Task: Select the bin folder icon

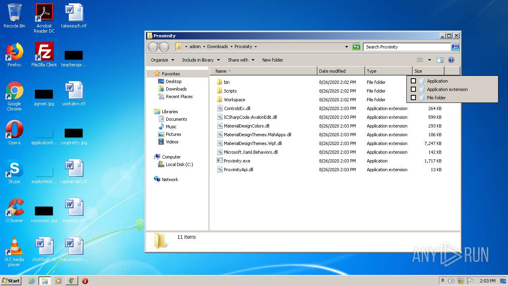Action: tap(219, 82)
